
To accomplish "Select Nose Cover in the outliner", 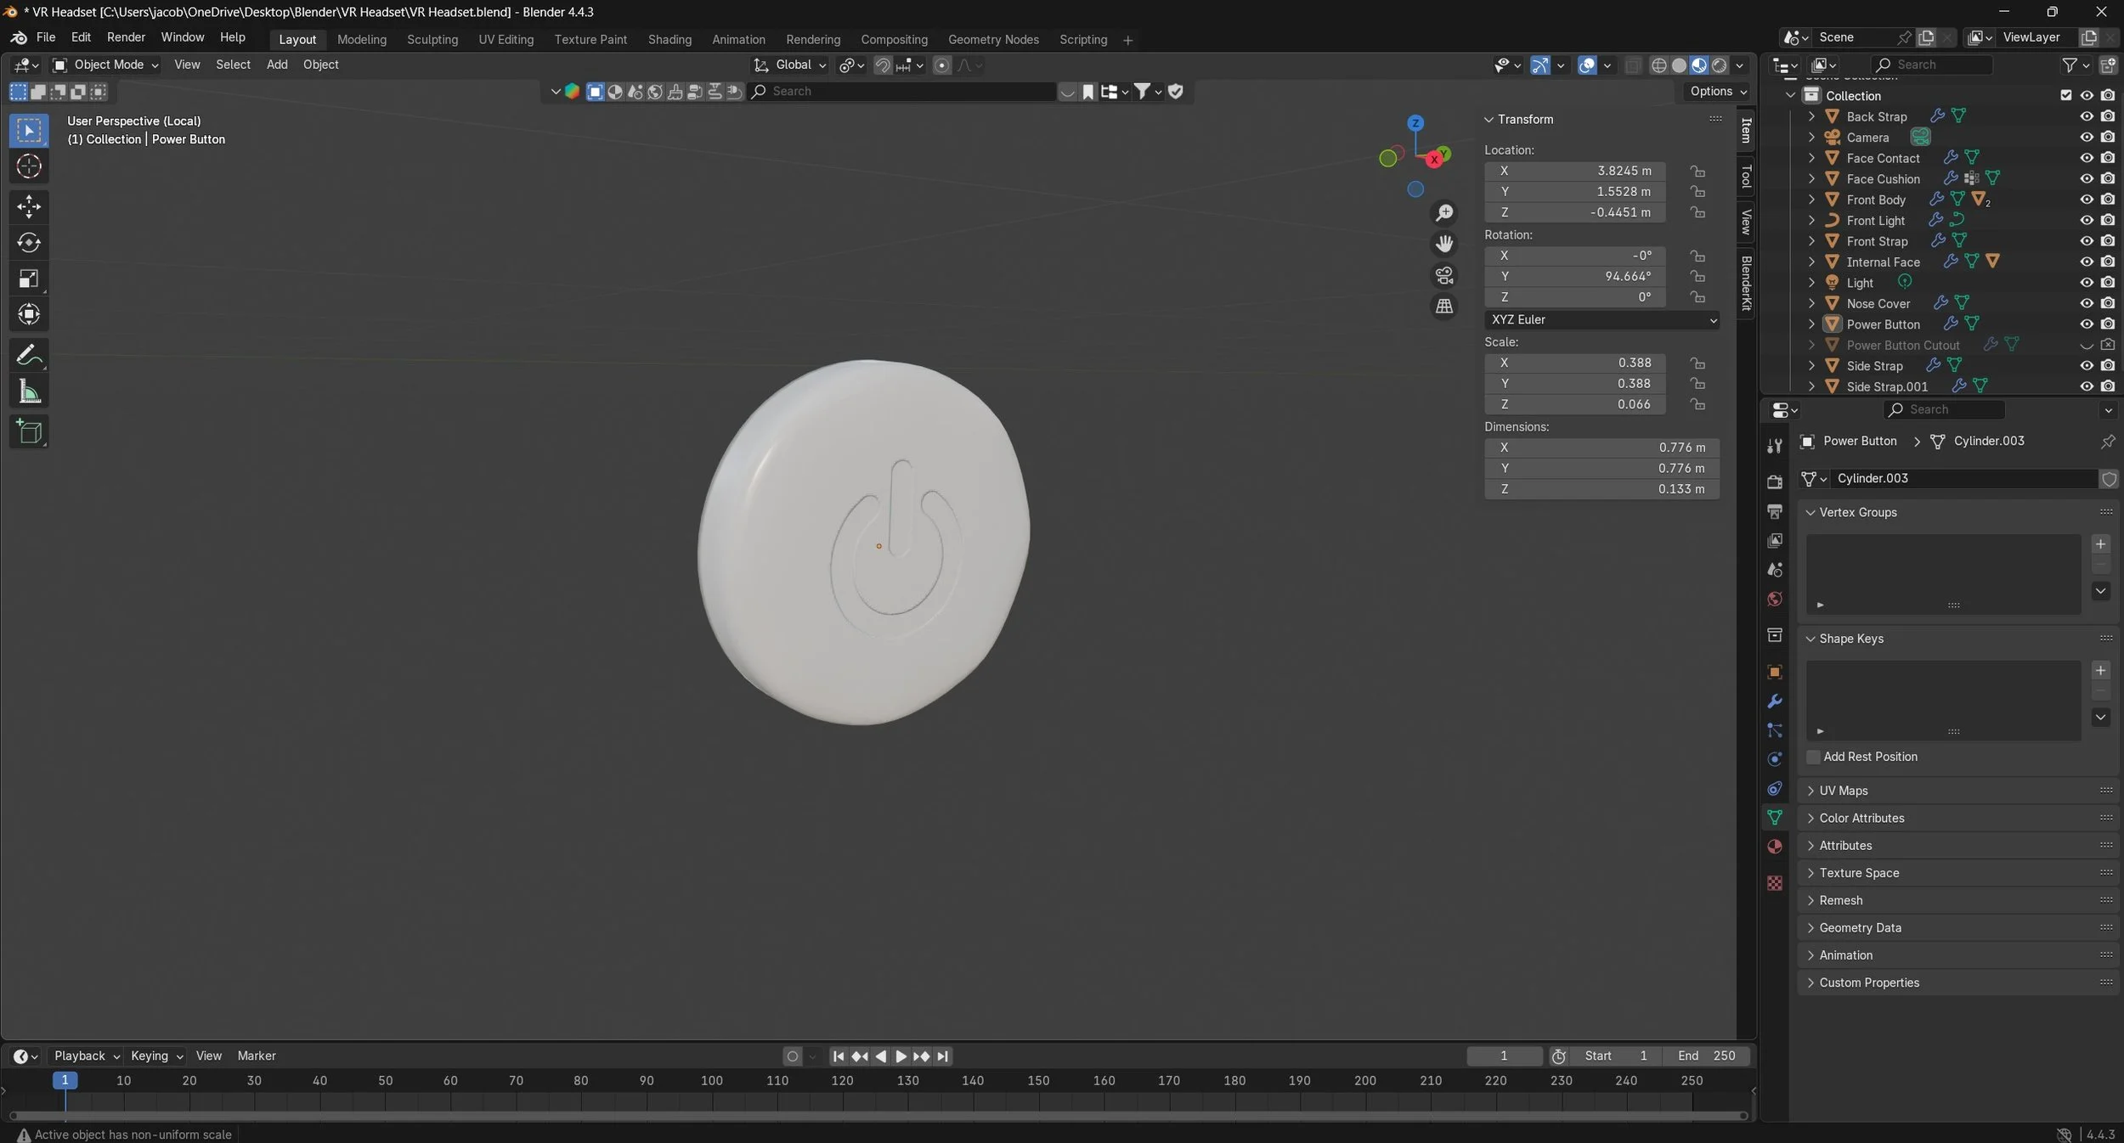I will [x=1878, y=303].
